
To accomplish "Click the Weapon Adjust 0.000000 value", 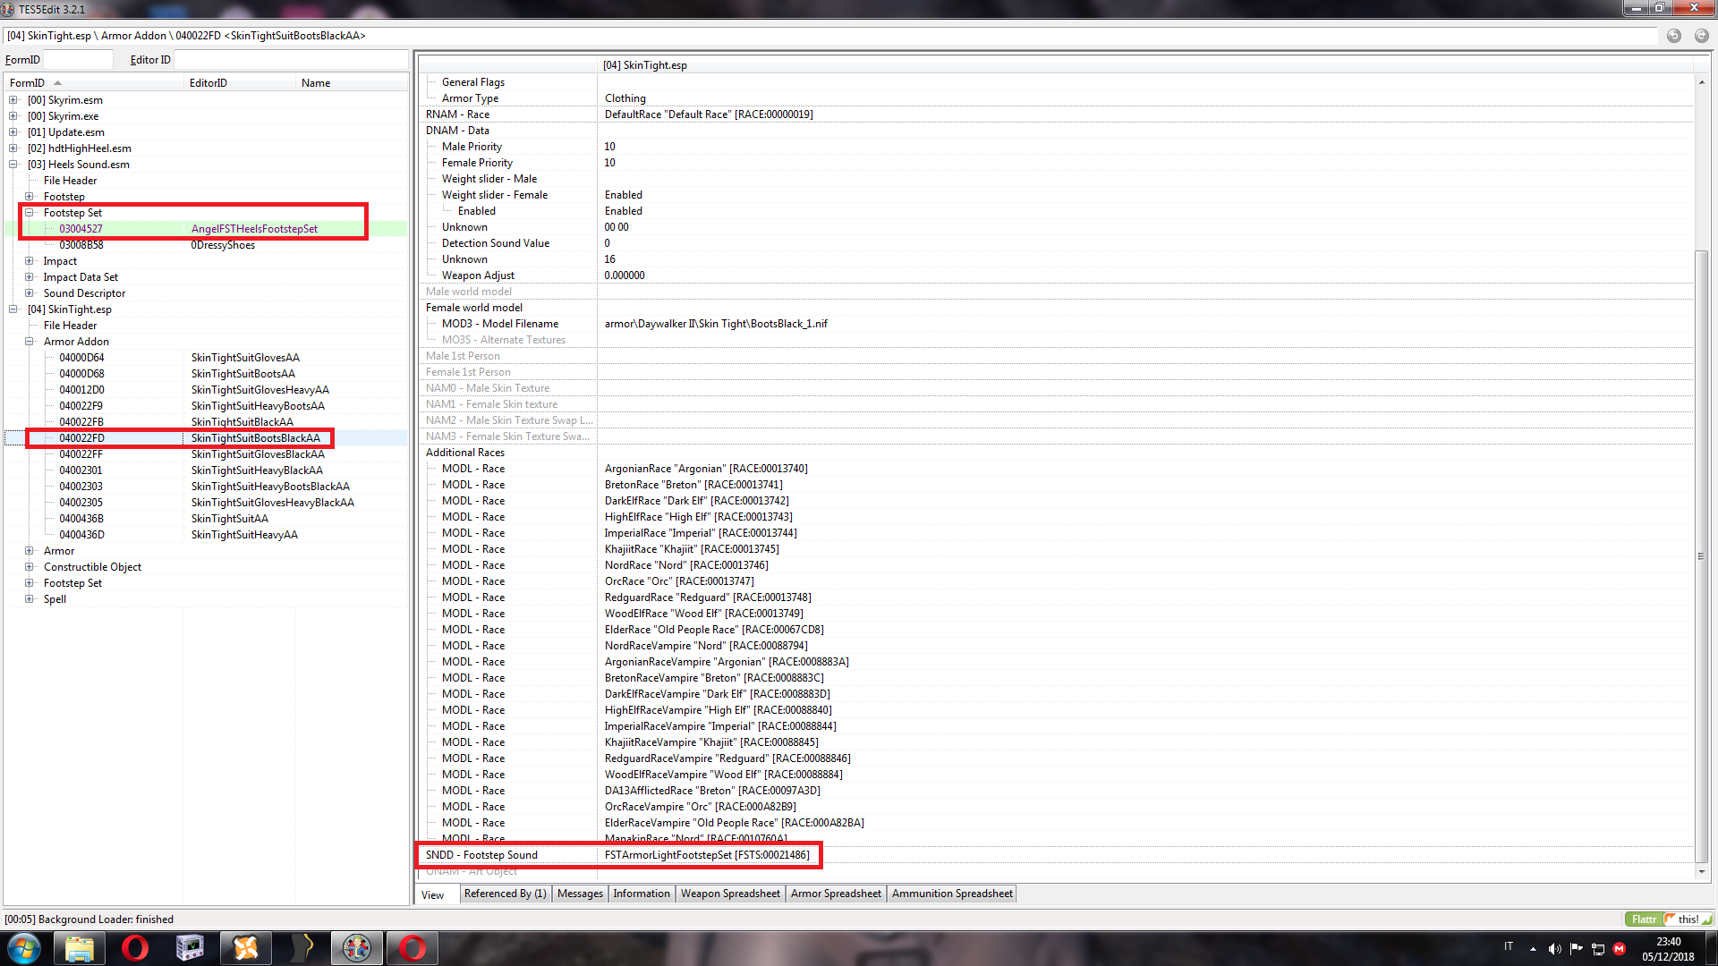I will [x=625, y=275].
